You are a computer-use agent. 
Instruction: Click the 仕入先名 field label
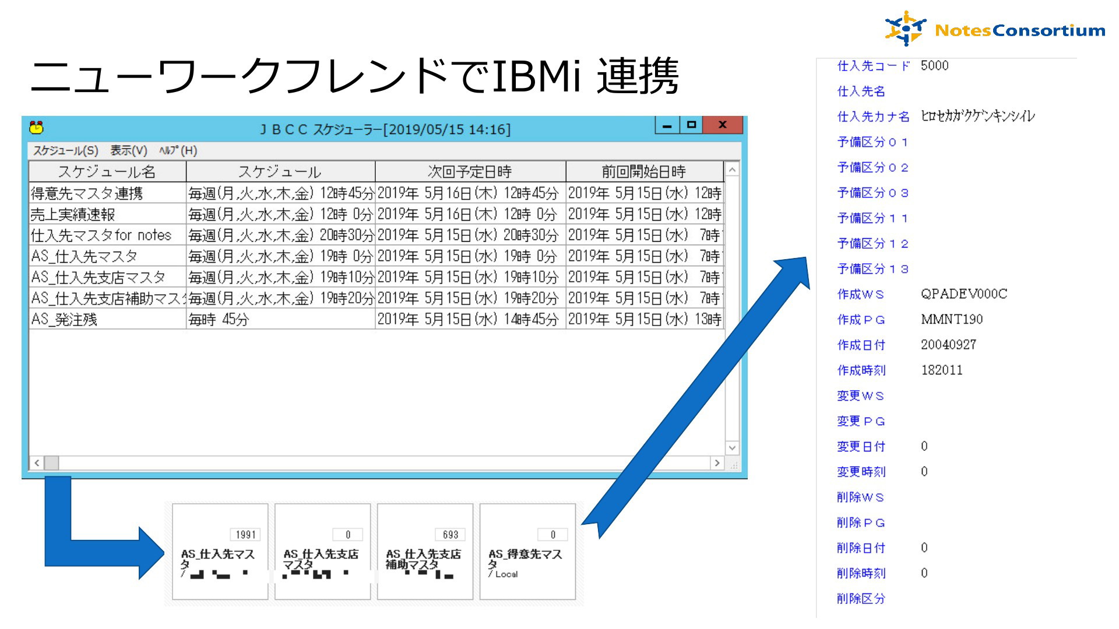(861, 91)
